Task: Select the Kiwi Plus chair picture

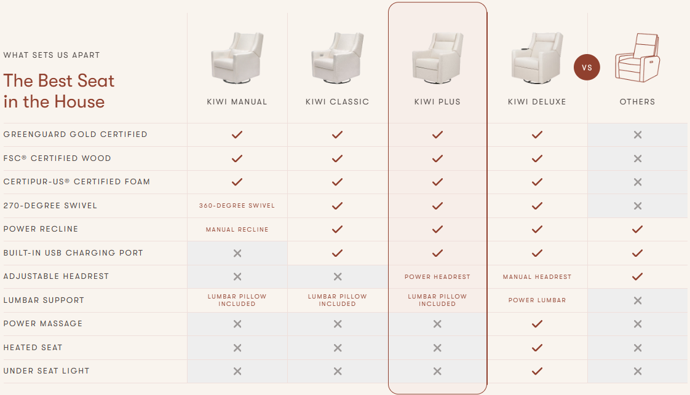Action: pyautogui.click(x=437, y=58)
